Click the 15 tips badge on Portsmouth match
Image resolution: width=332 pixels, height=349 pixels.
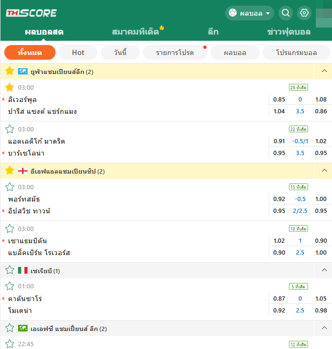(x=298, y=187)
